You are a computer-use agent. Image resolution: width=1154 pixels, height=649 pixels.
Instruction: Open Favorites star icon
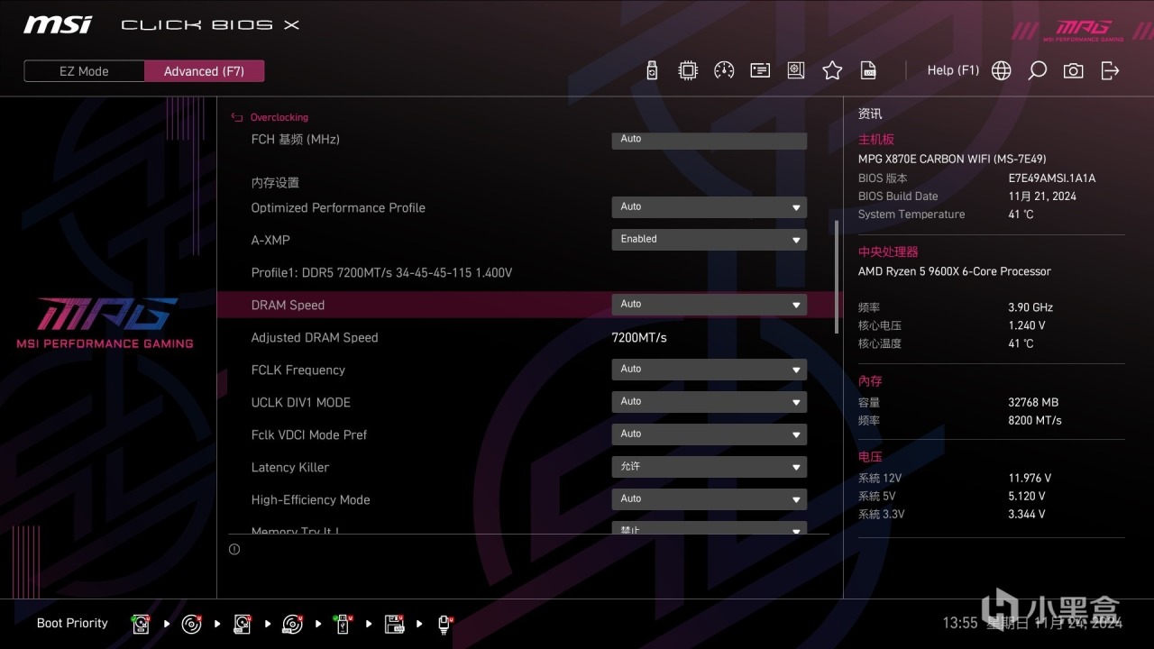(832, 70)
